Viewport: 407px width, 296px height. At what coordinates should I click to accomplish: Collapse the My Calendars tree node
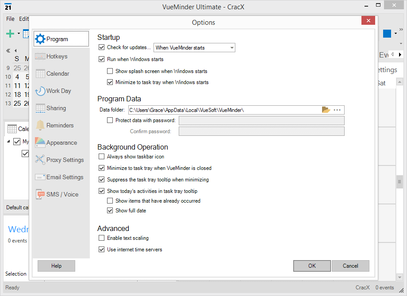[x=8, y=142]
